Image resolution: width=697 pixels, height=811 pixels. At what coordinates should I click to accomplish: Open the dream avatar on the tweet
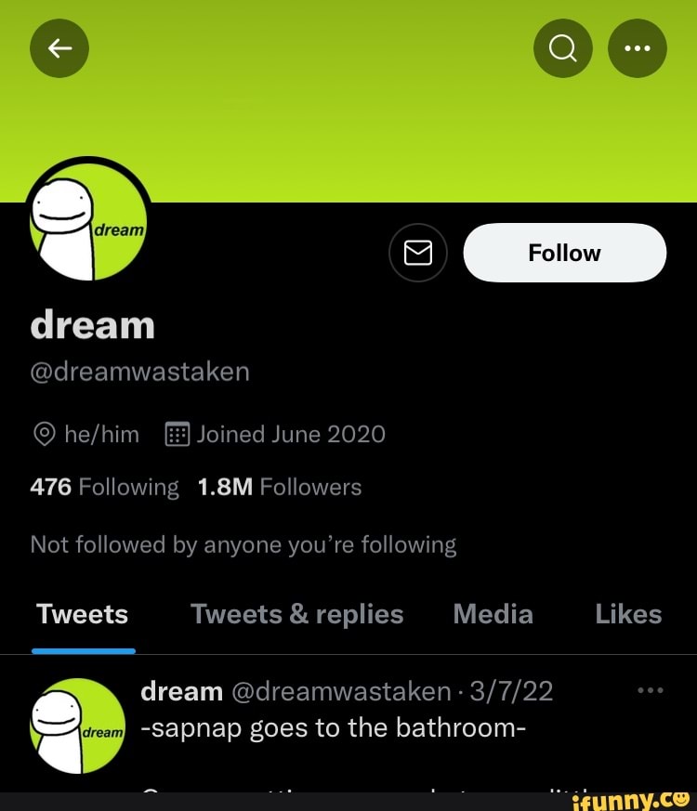tap(78, 726)
